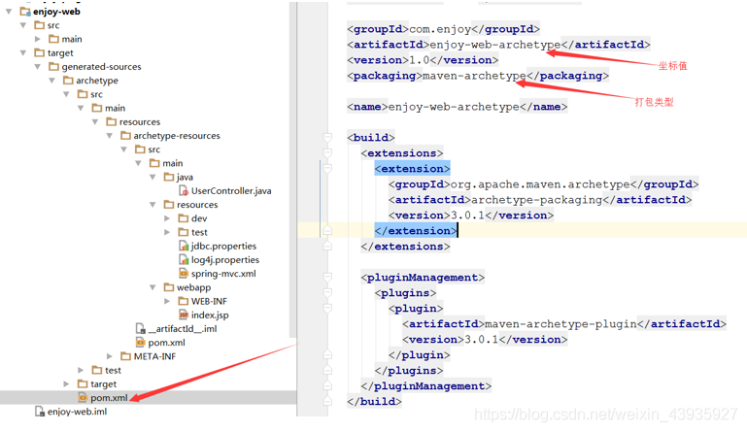Viewport: 747px width, 432px height.
Task: Click the index.jsp file icon
Action: [183, 316]
